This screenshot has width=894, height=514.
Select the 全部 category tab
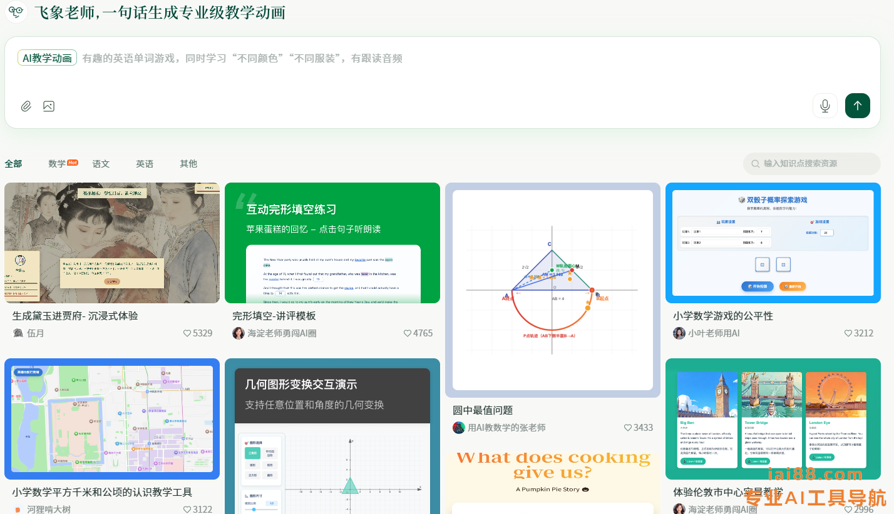tap(13, 164)
